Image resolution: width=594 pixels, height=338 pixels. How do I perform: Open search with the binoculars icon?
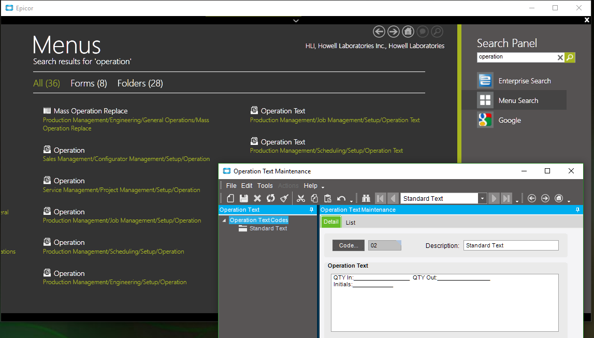366,198
